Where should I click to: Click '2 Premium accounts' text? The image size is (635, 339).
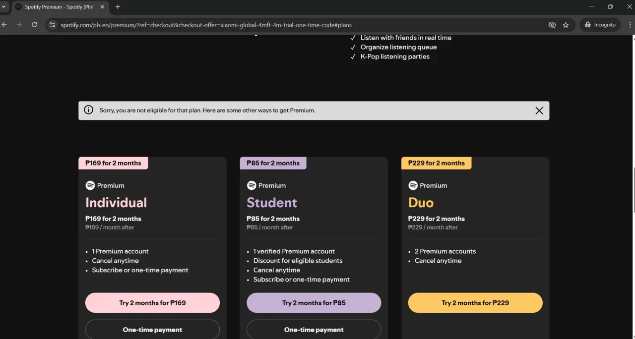[x=445, y=251]
